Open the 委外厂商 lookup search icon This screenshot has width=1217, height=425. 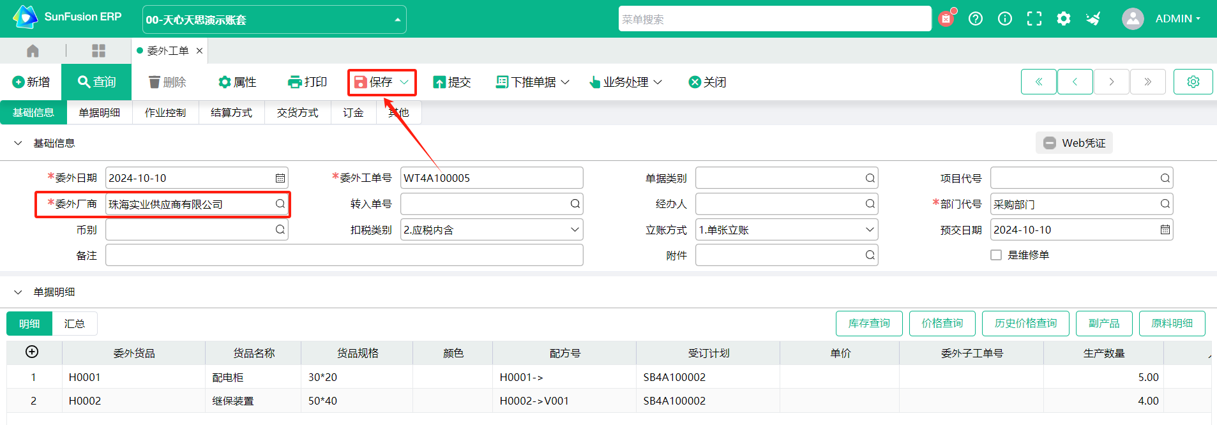point(280,204)
